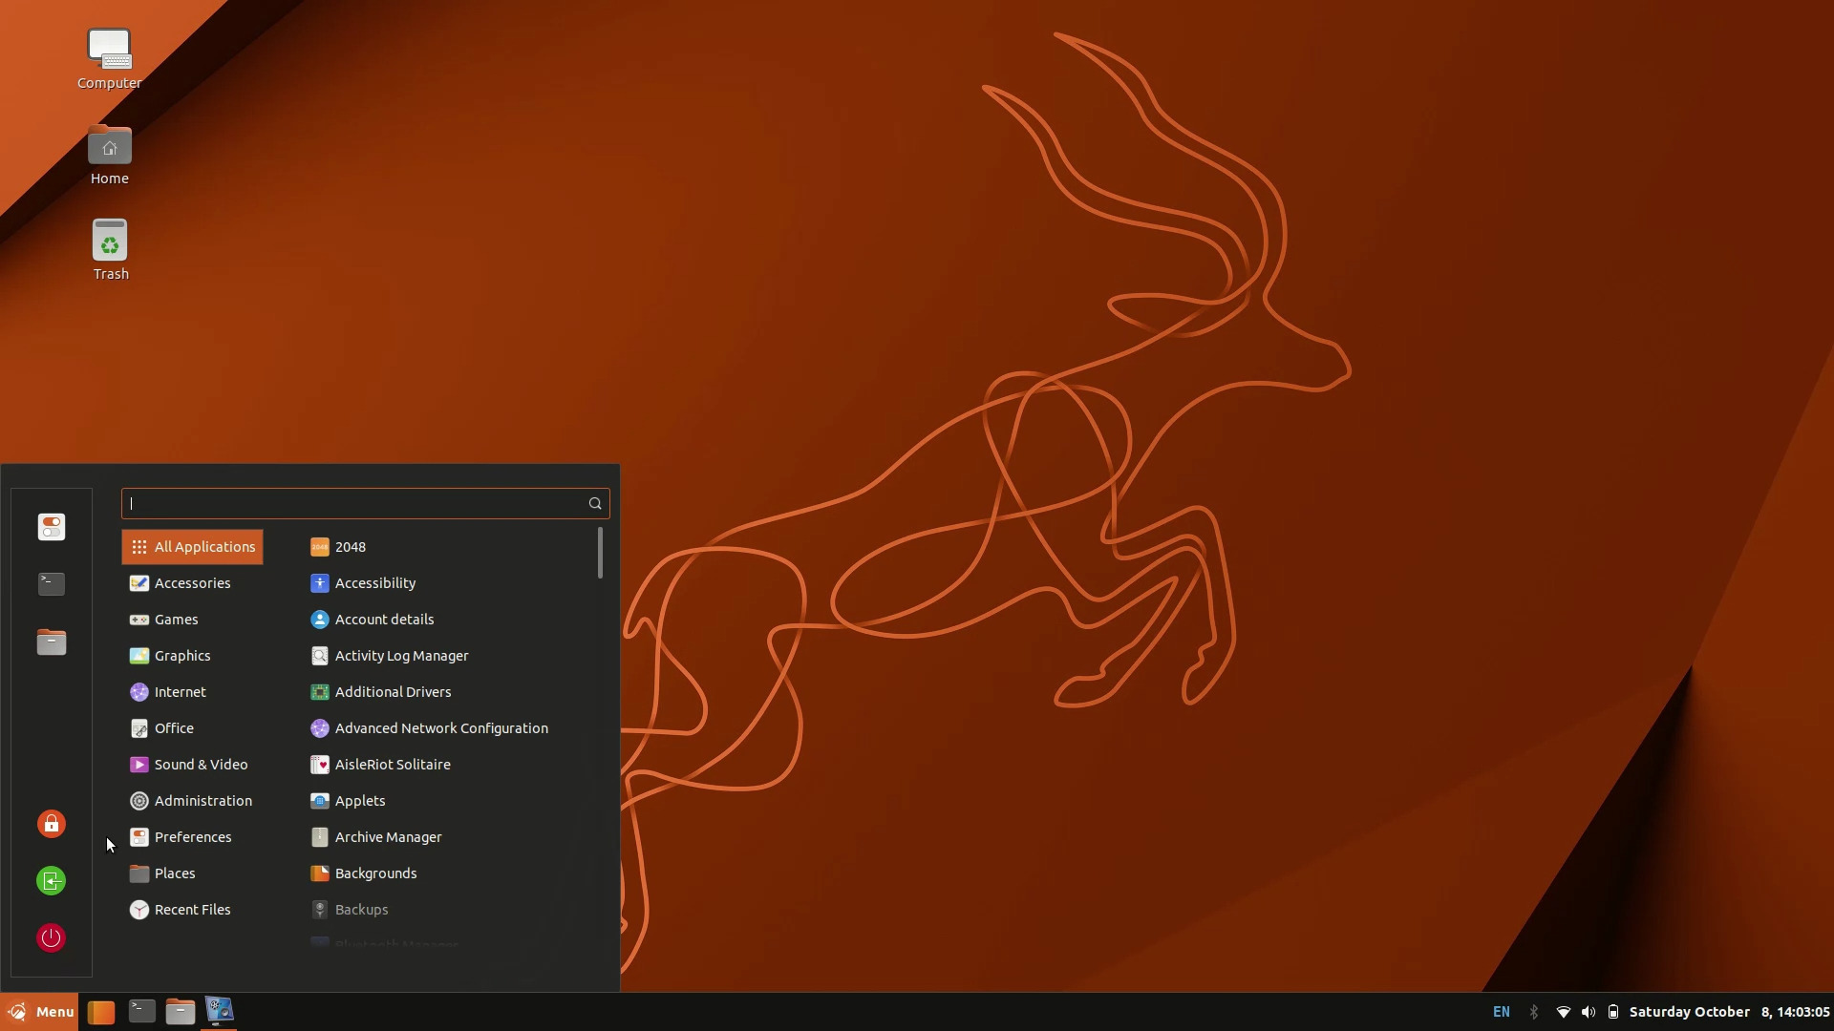
Task: Open the Administration category
Action: click(202, 799)
